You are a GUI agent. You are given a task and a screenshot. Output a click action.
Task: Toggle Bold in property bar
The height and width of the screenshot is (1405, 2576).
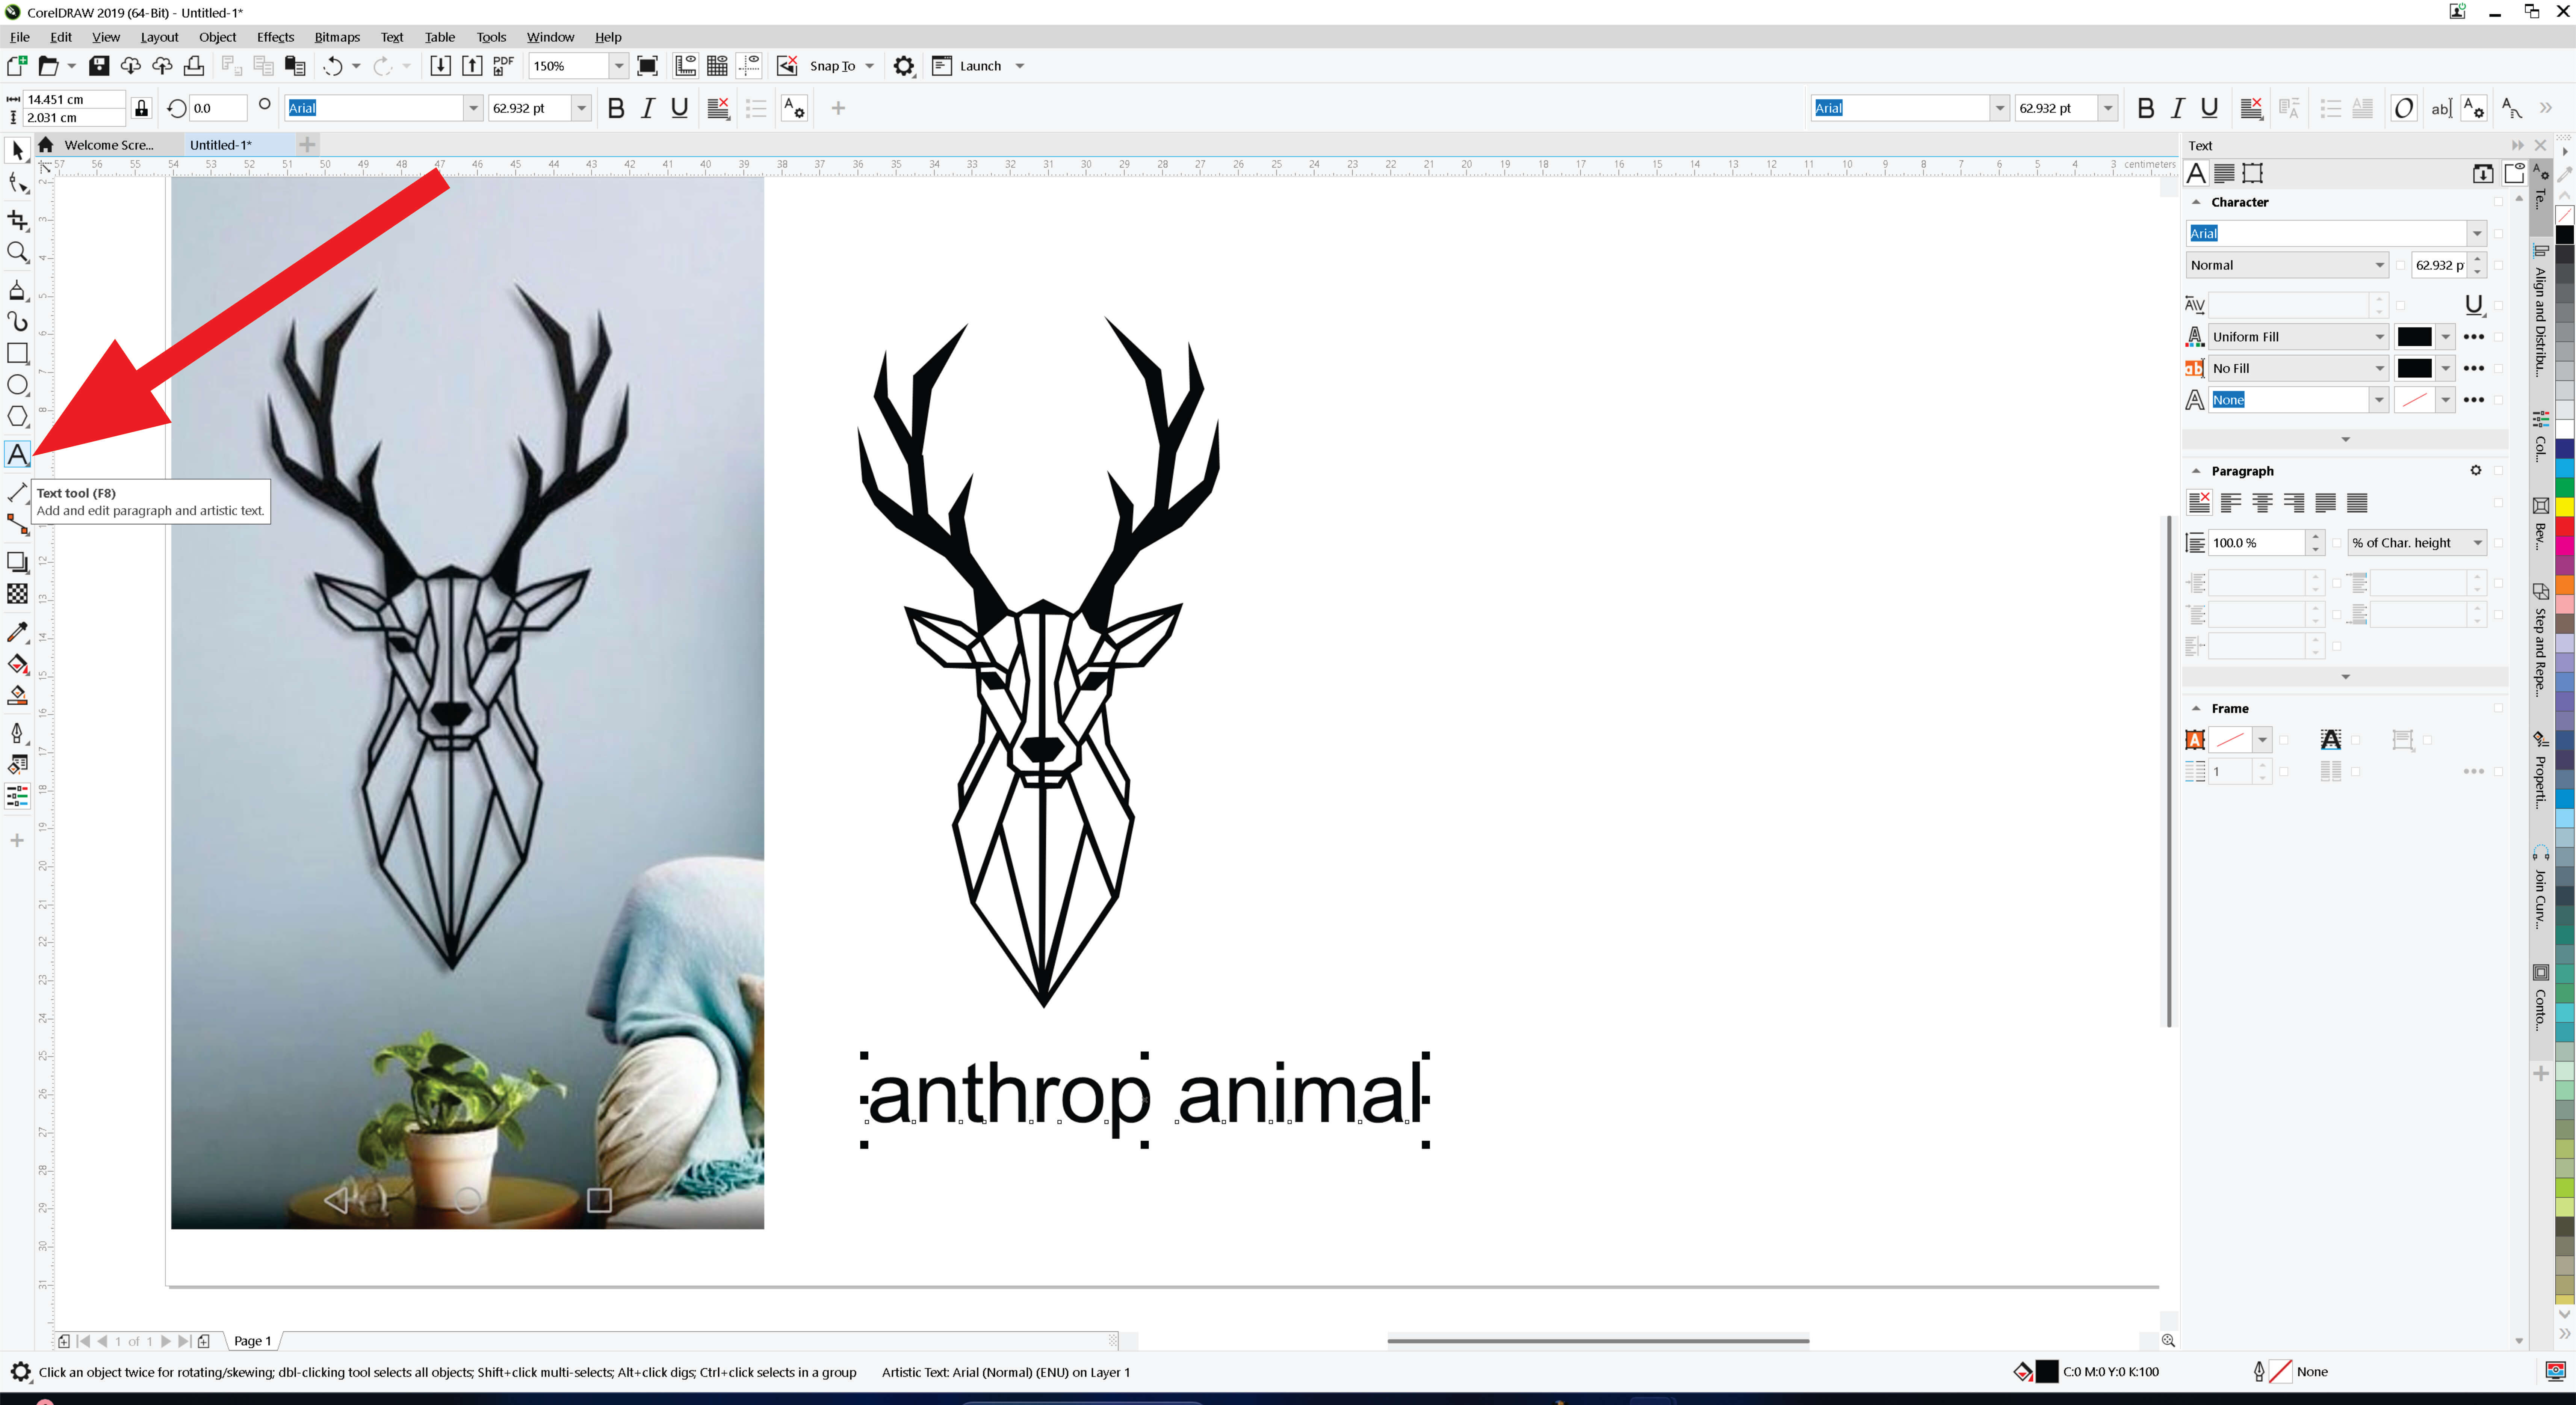[x=616, y=108]
